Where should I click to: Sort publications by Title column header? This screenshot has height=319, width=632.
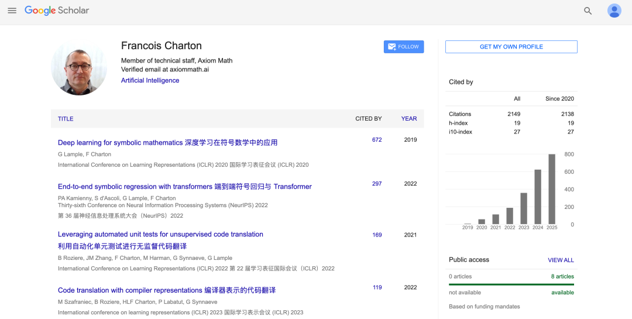pyautogui.click(x=66, y=119)
